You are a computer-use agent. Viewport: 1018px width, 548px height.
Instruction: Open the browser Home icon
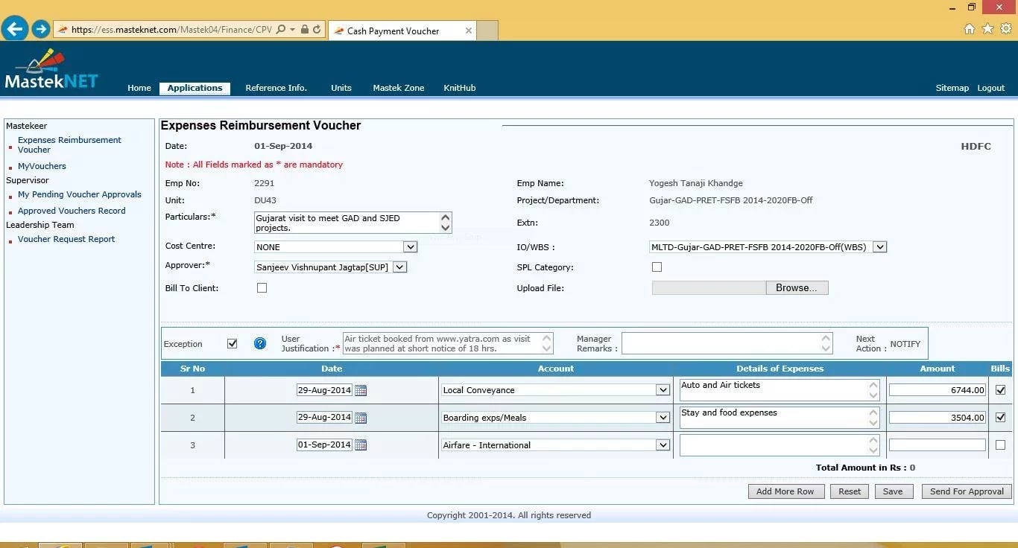tap(970, 29)
